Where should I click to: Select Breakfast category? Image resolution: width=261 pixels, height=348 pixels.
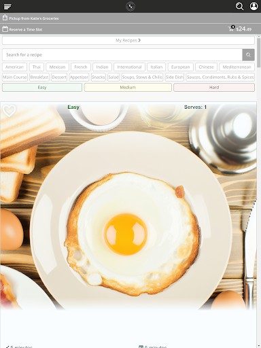click(39, 77)
